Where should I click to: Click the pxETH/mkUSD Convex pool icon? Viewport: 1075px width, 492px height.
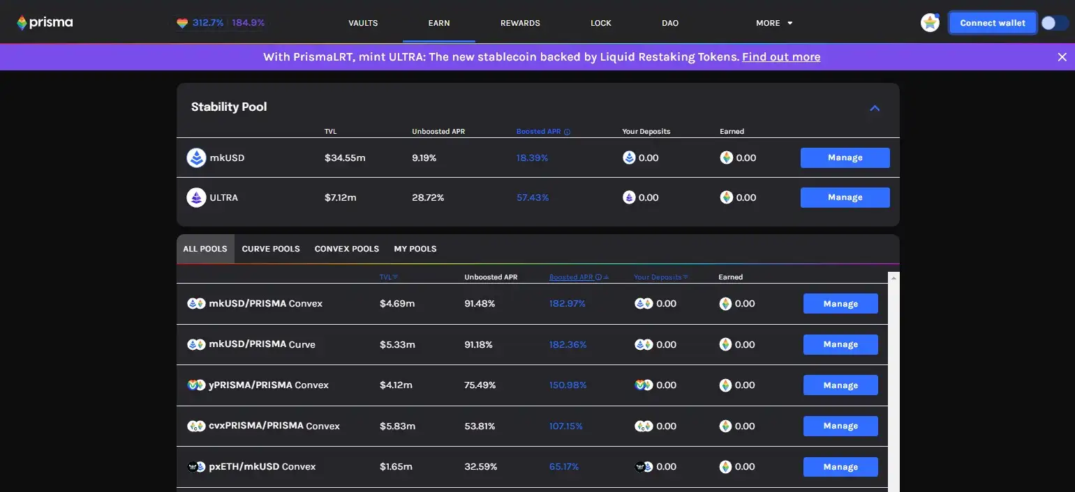pos(196,467)
